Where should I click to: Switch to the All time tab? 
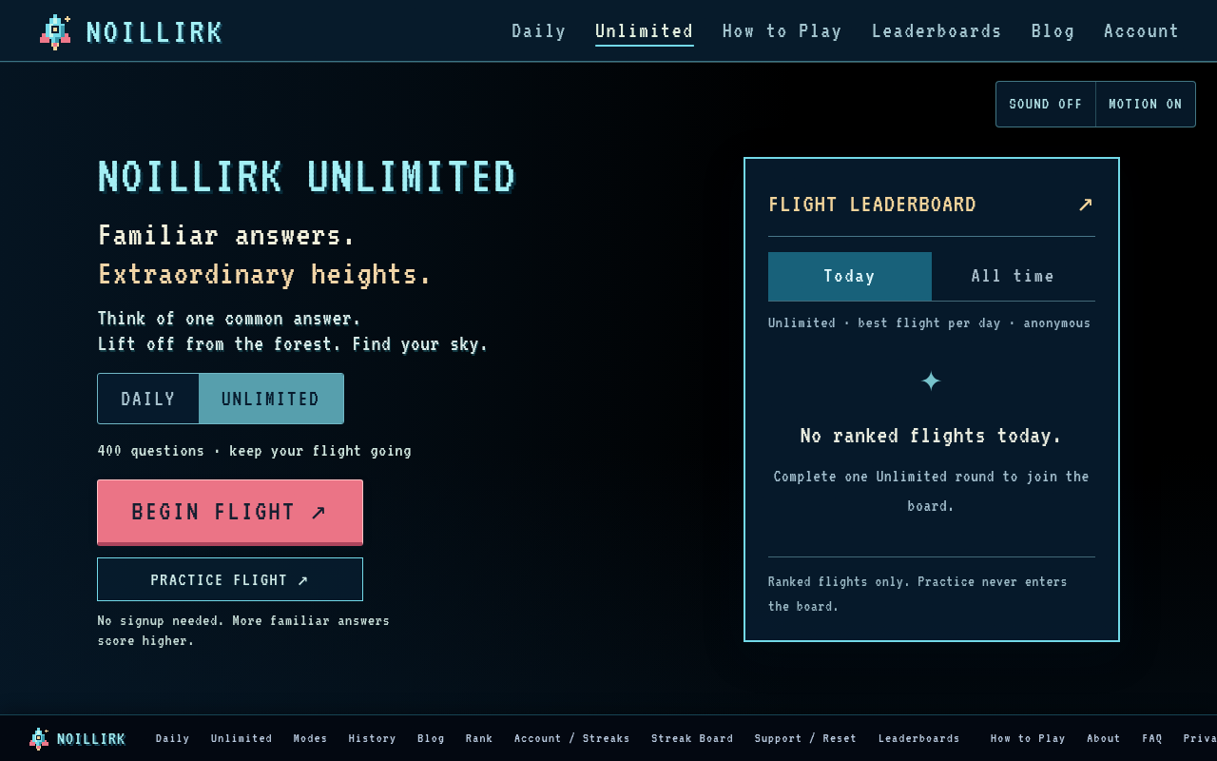tap(1014, 276)
